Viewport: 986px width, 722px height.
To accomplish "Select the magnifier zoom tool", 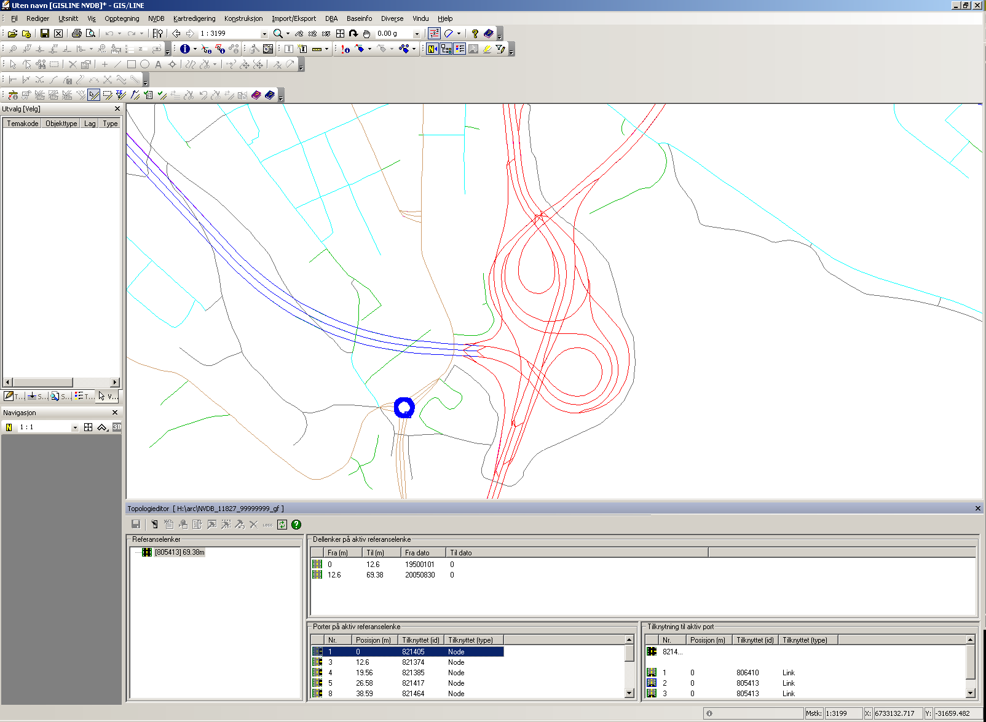I will pyautogui.click(x=278, y=33).
